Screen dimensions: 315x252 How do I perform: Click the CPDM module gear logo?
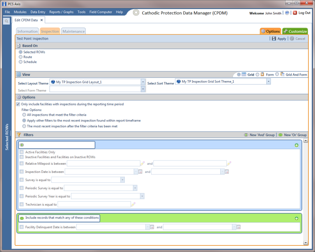point(136,12)
